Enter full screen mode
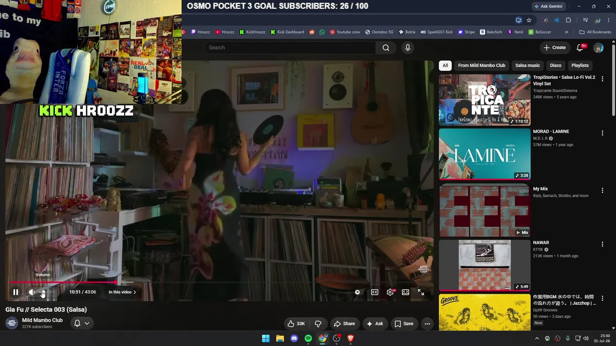Screen dimensions: 616x346 pyautogui.click(x=421, y=292)
